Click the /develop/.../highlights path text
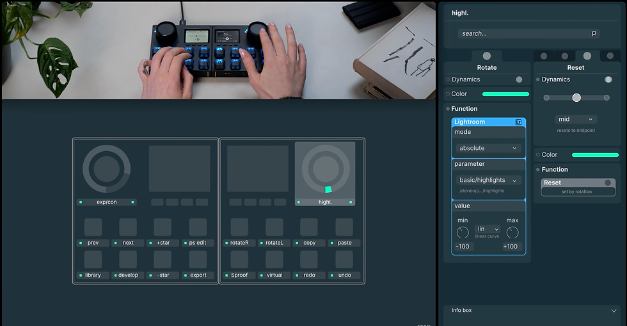 point(482,191)
